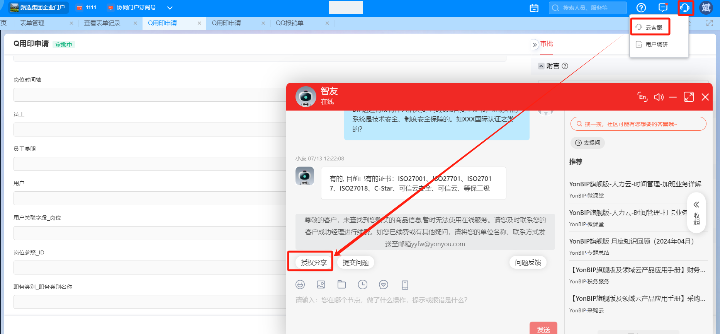Click the 授权分享 button
The image size is (720, 334).
pos(314,262)
